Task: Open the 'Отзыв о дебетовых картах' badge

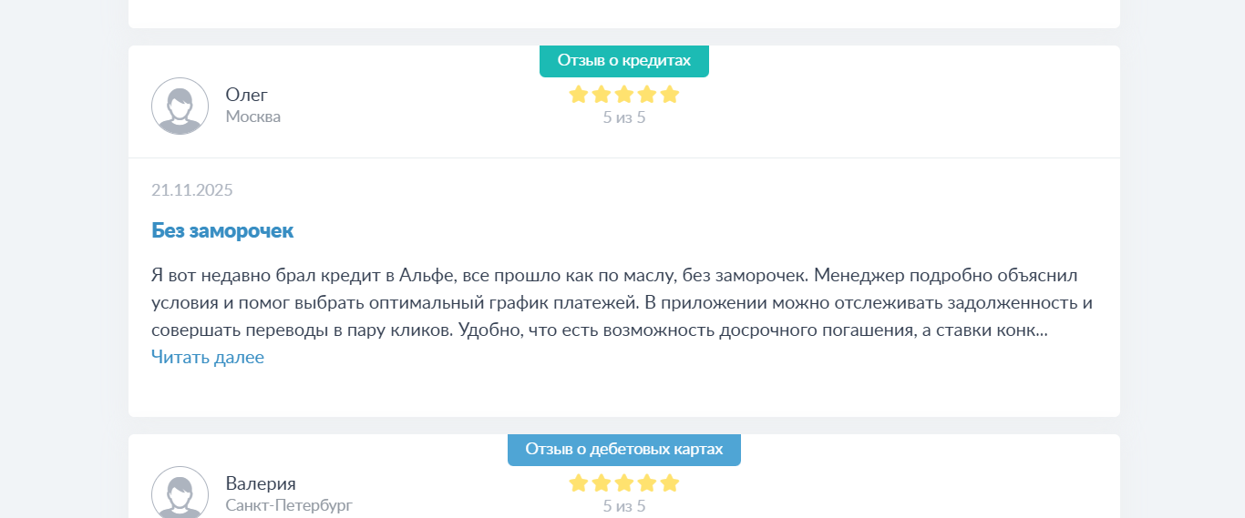Action: pyautogui.click(x=623, y=450)
